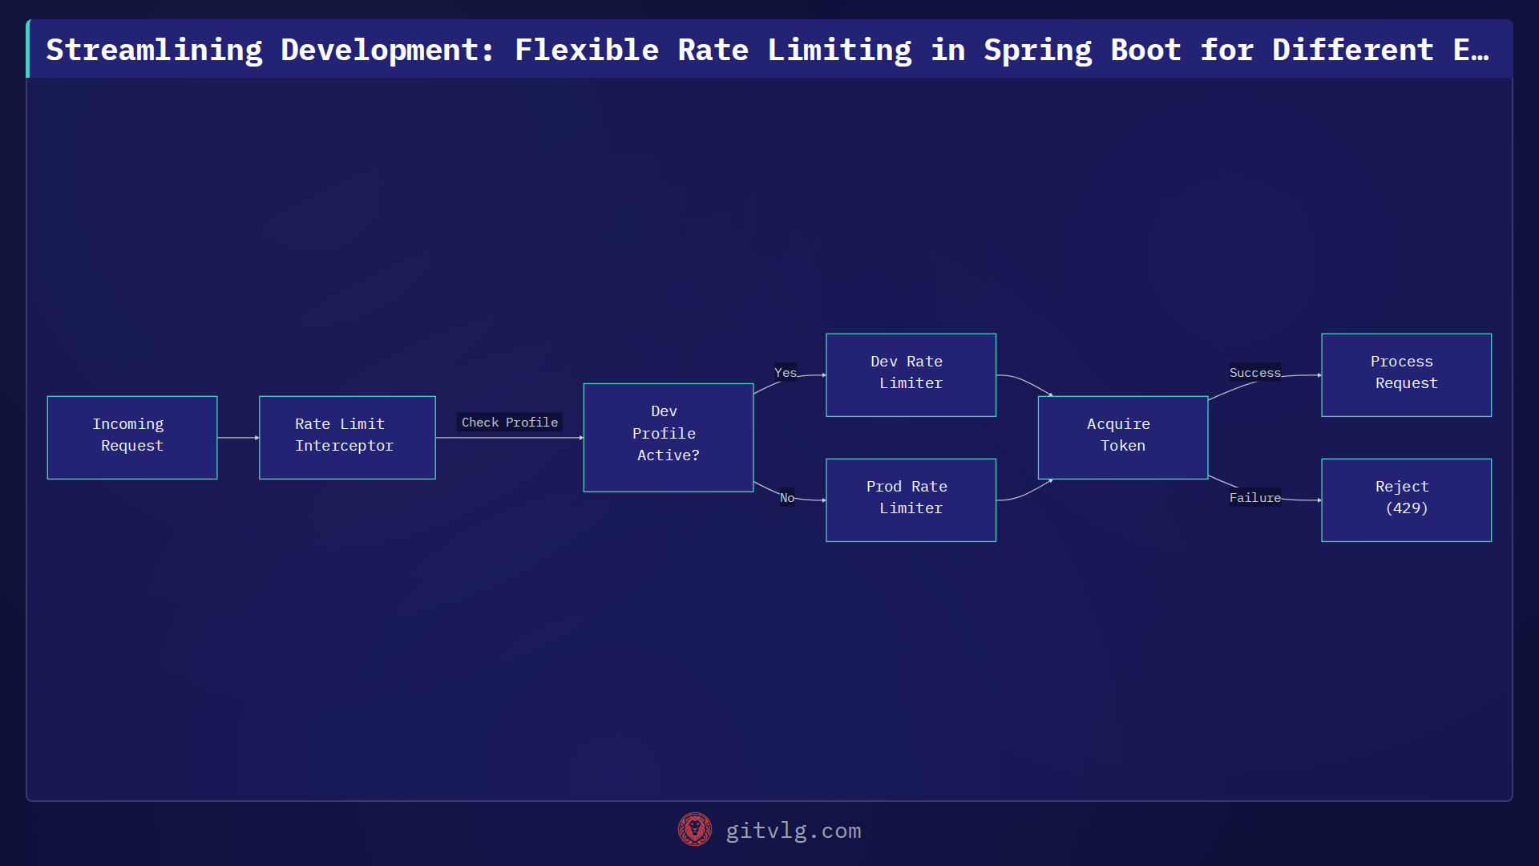Screen dimensions: 1539x866
Task: Click the red lion logo icon
Action: (x=695, y=830)
